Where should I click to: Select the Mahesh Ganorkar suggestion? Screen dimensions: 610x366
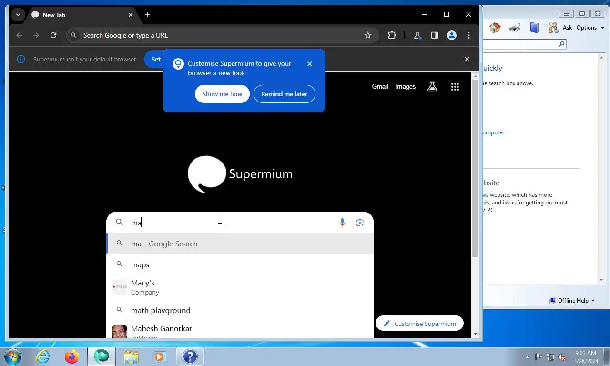240,330
